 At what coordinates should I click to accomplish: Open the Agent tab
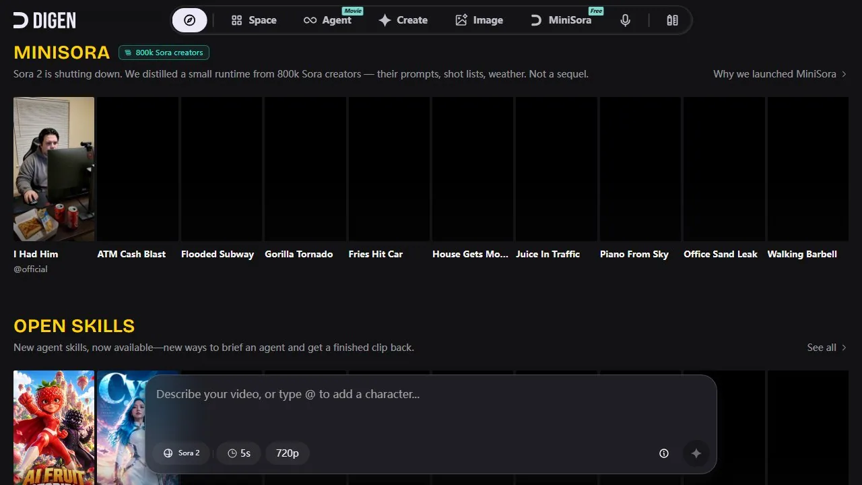pos(328,20)
